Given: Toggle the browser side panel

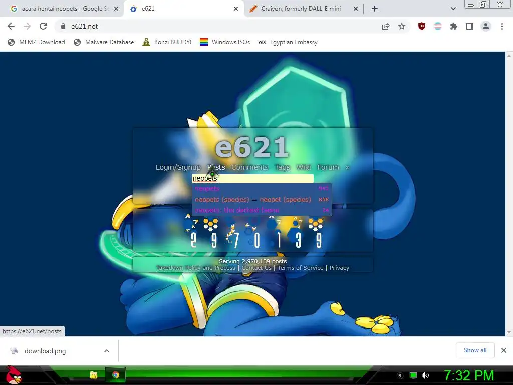Looking at the screenshot, I should pos(469,26).
